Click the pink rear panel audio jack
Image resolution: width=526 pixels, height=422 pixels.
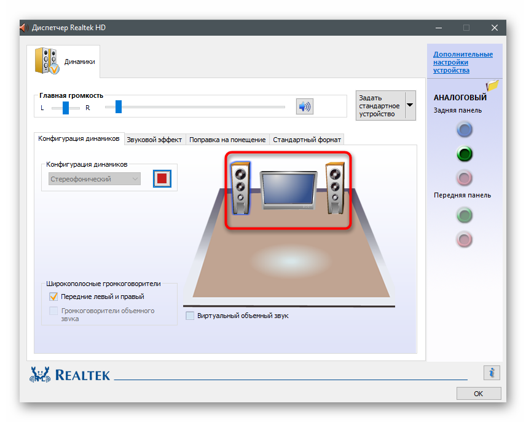tap(465, 178)
